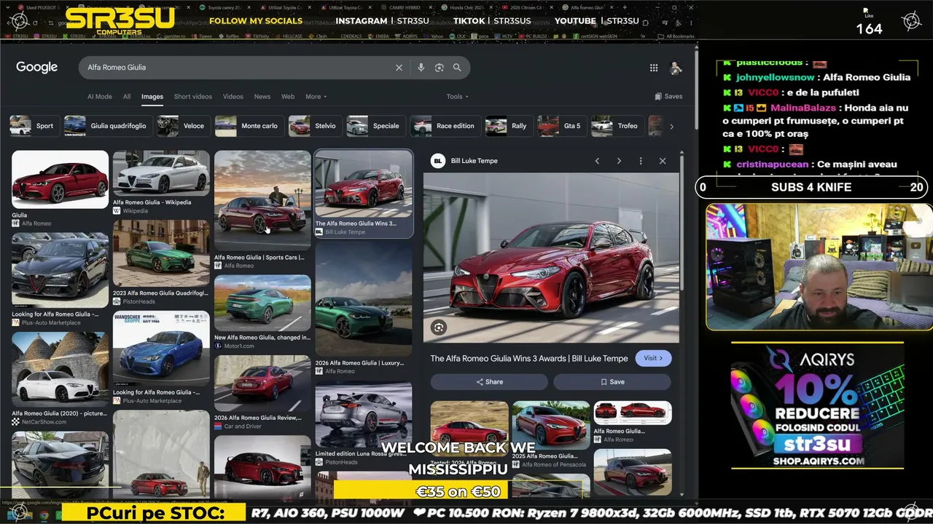The width and height of the screenshot is (933, 524).
Task: Filter images by Race edition chip
Action: (445, 126)
